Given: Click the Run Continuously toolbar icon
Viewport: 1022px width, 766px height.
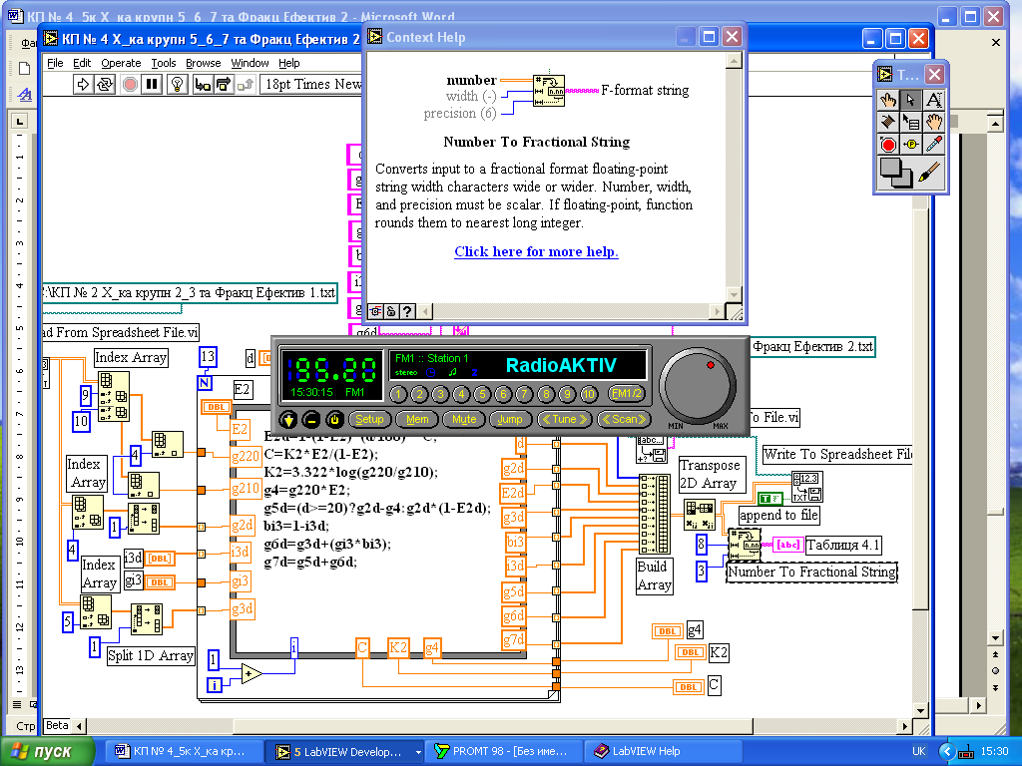Looking at the screenshot, I should [x=104, y=84].
